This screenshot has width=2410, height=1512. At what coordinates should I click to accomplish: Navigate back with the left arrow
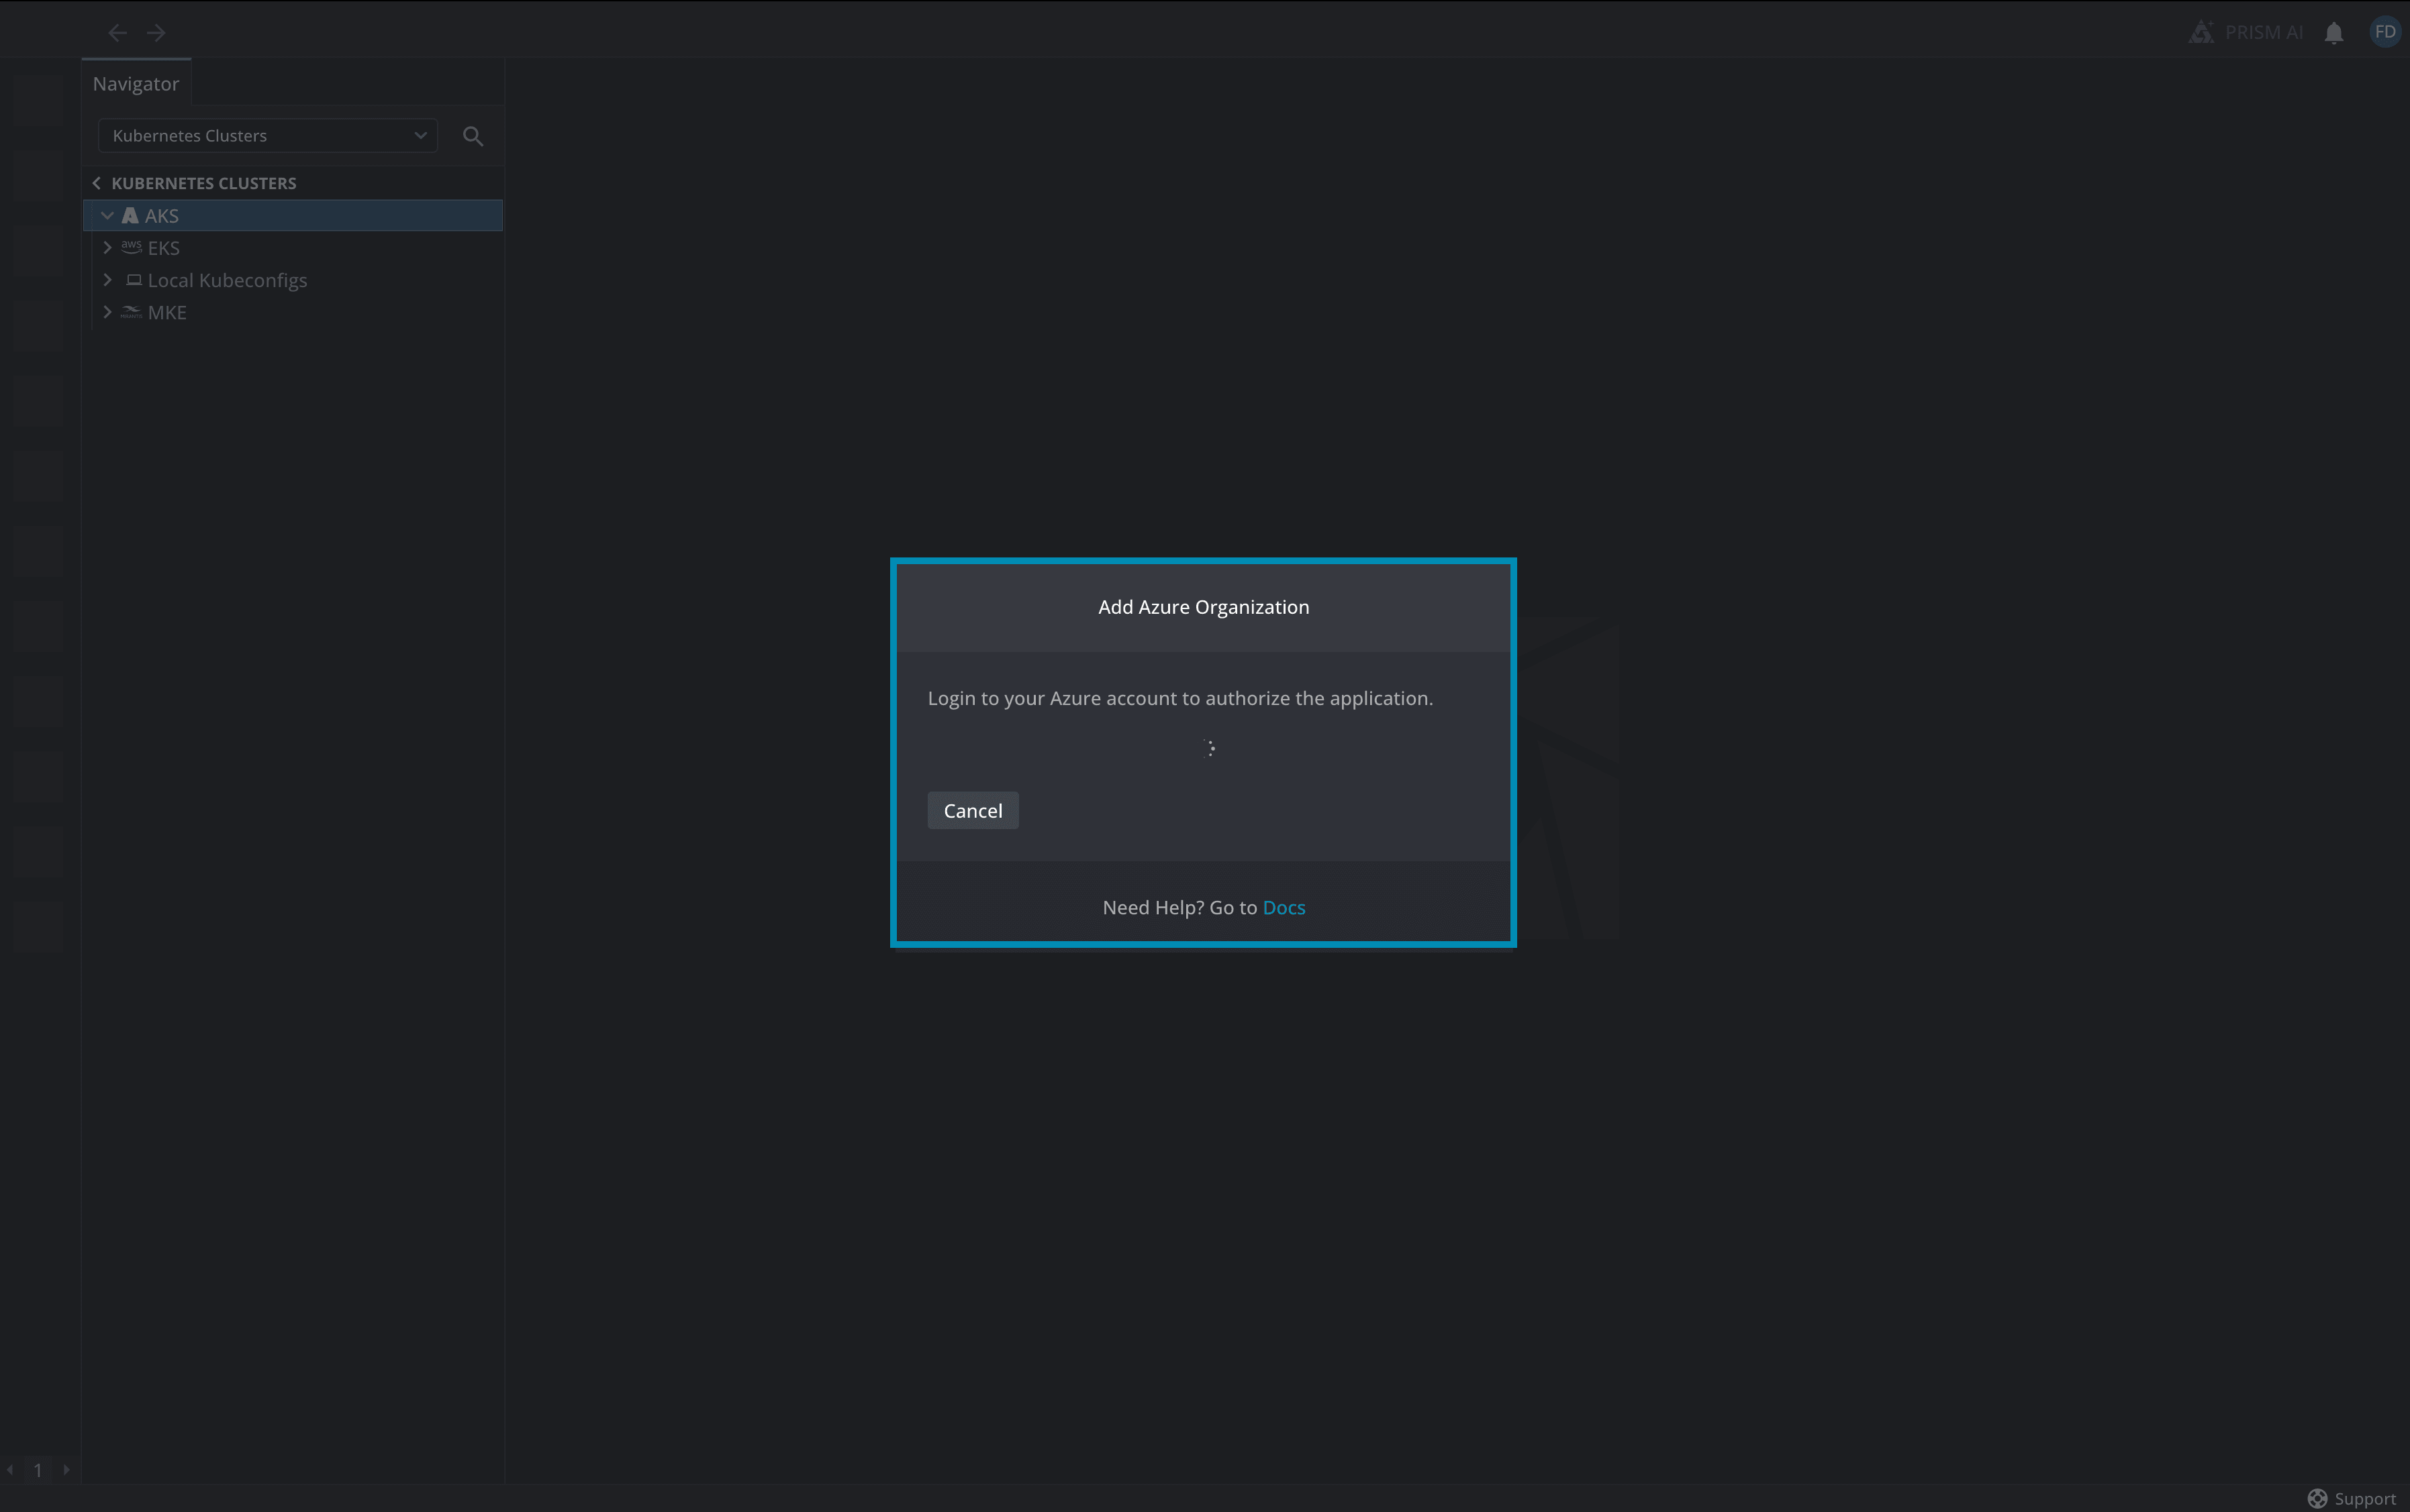tap(117, 32)
